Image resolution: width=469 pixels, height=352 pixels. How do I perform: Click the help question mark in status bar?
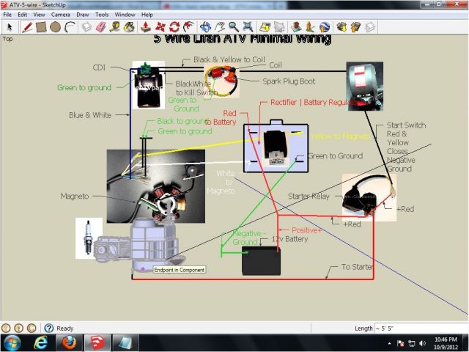(49, 329)
